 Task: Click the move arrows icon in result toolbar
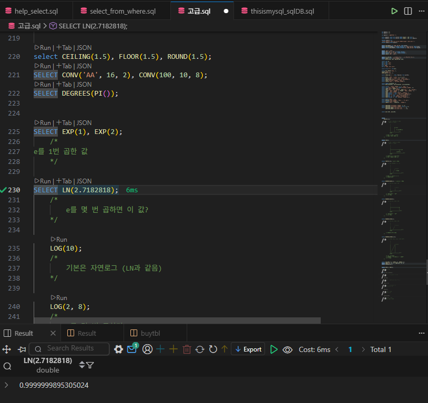[6, 349]
